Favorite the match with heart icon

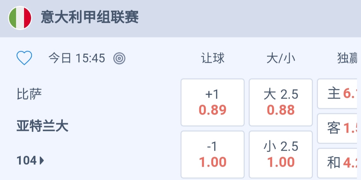tap(24, 58)
